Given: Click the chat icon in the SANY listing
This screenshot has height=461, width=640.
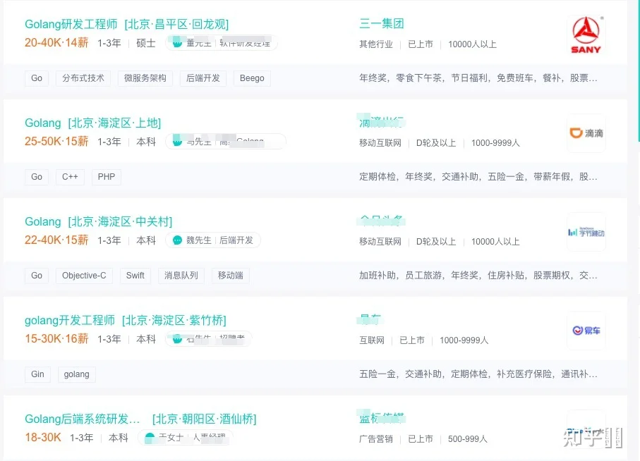Looking at the screenshot, I should 177,43.
